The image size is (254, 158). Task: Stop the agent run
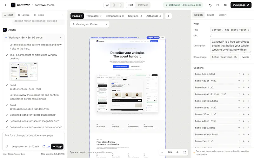[57, 147]
